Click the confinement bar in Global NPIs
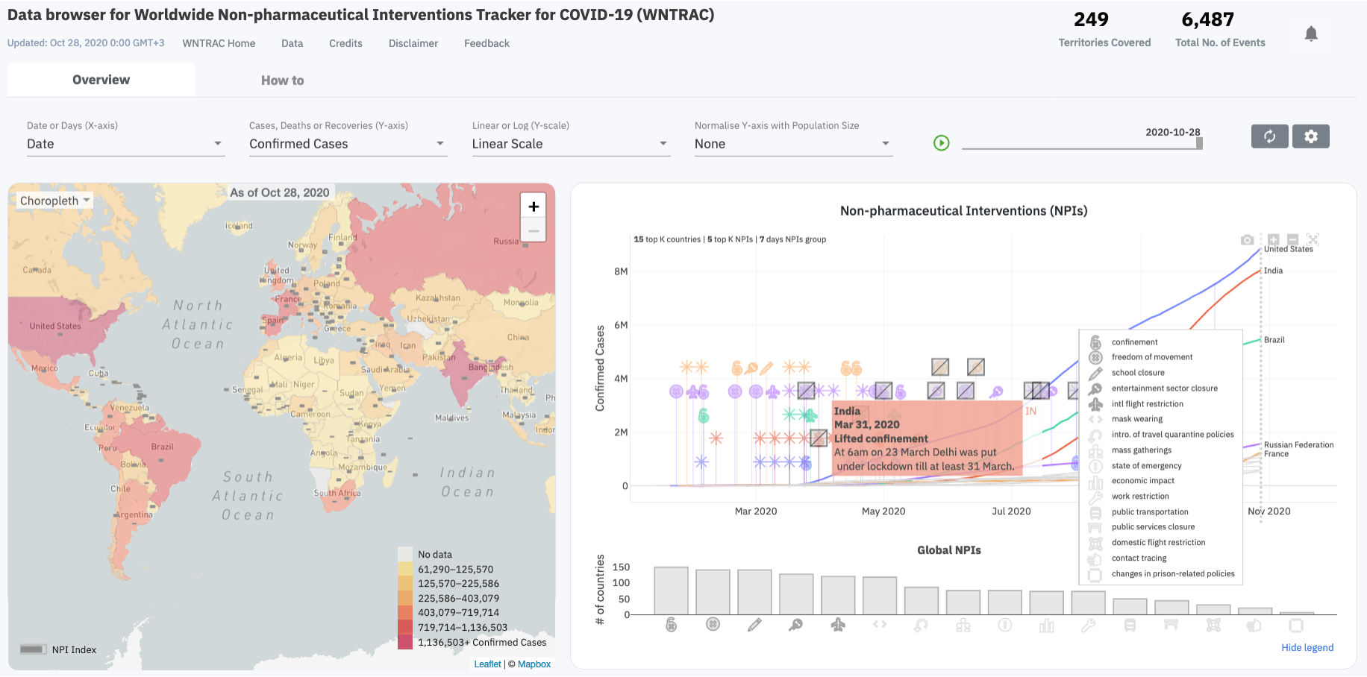 [671, 591]
